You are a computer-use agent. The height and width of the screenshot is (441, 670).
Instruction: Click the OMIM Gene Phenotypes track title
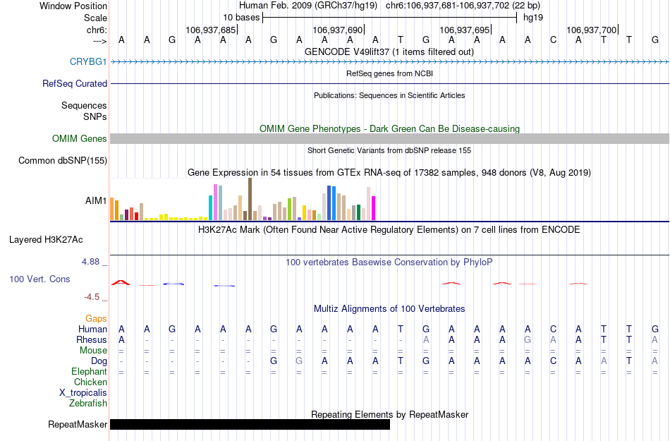pos(389,129)
